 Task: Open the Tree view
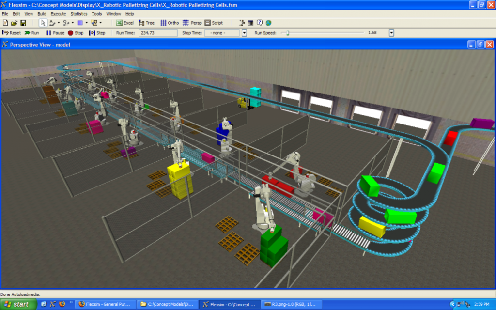146,23
